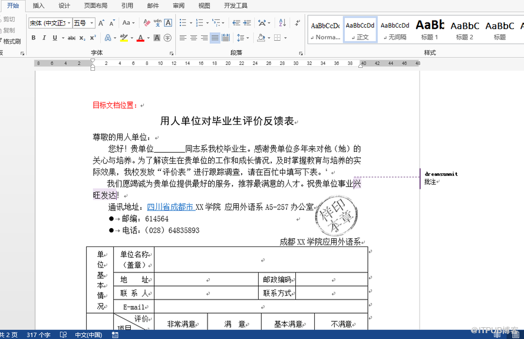This screenshot has height=339, width=524.
Task: Click the word count 317 个字 in status bar
Action: pos(38,335)
